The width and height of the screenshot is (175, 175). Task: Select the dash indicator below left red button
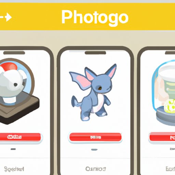[x=13, y=149]
